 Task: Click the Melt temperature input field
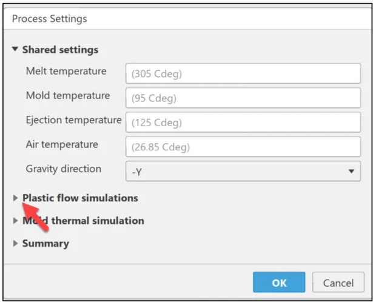click(243, 74)
